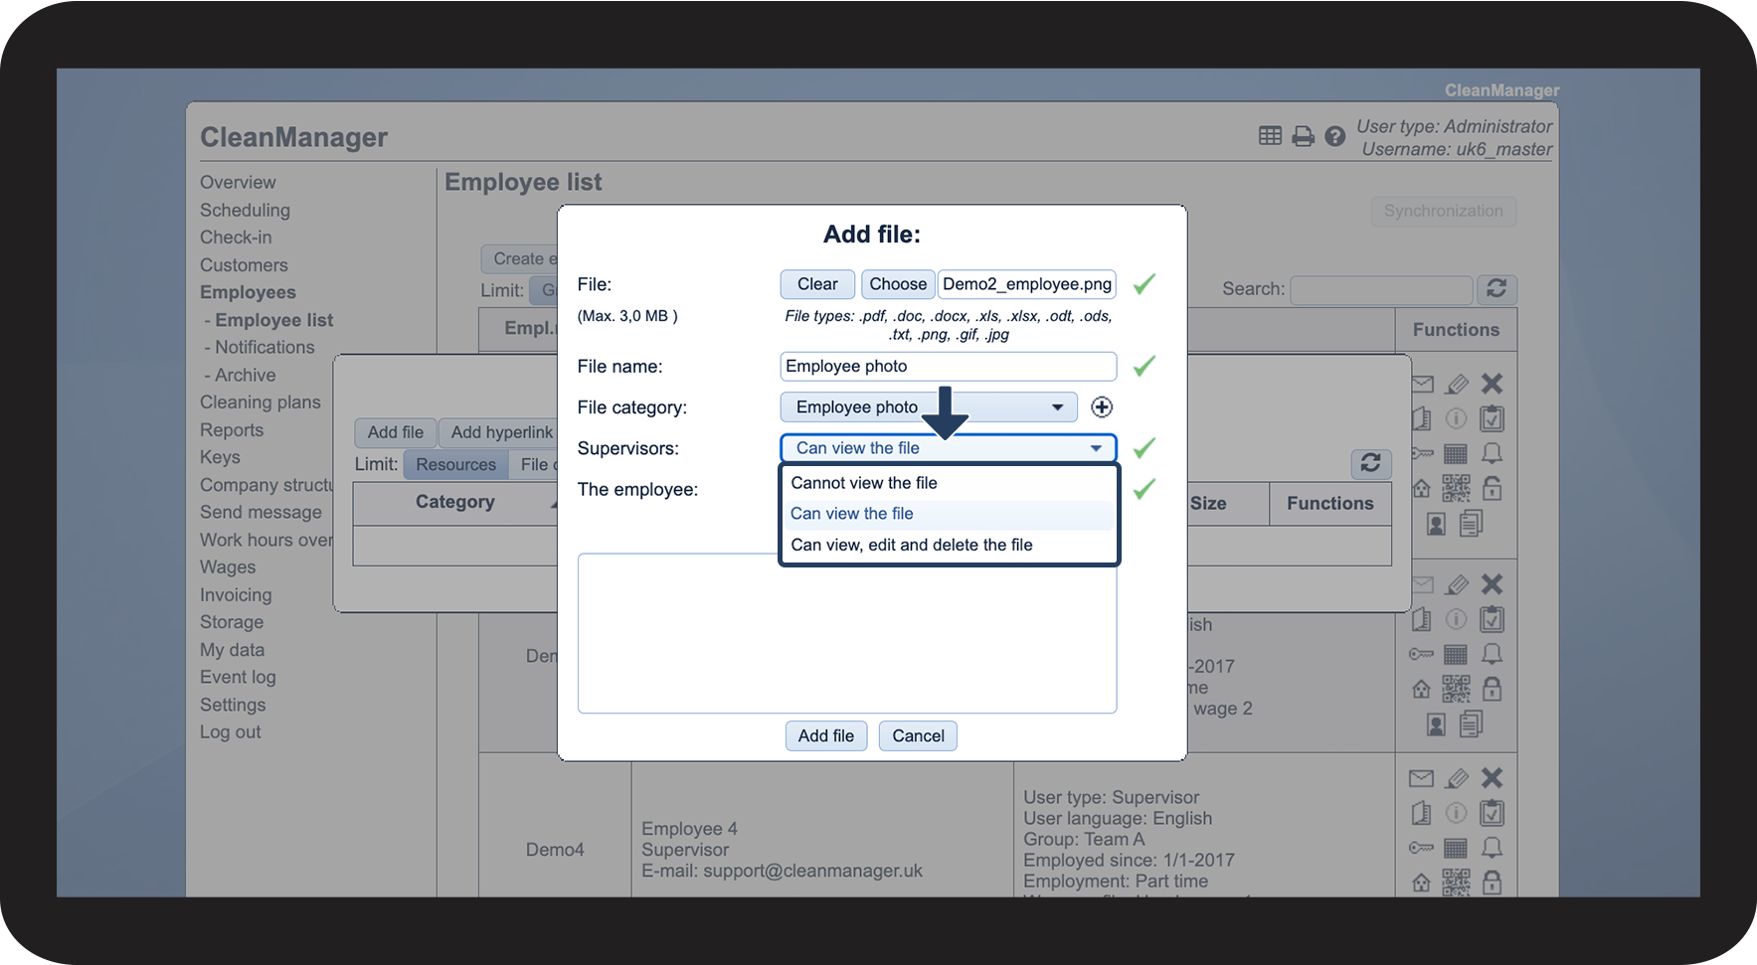Click the Search input field

point(1381,289)
